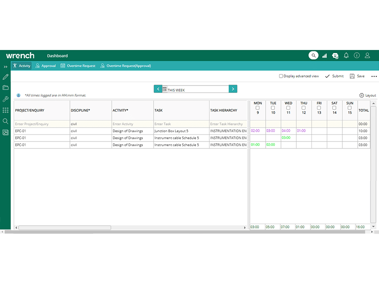Expand the sidebar with double chevron
Image resolution: width=379 pixels, height=284 pixels.
5,67
